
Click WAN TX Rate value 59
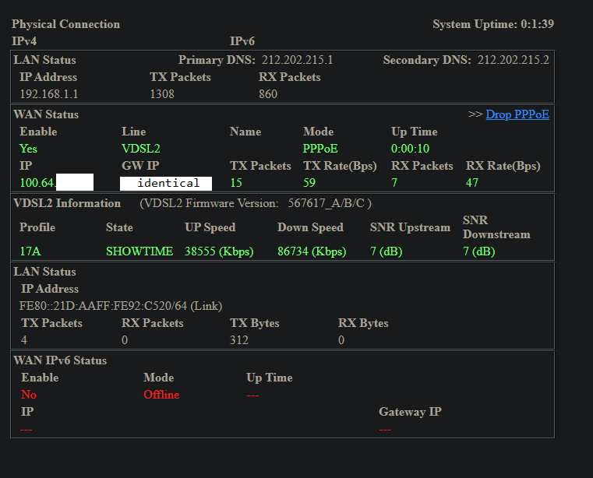(309, 182)
